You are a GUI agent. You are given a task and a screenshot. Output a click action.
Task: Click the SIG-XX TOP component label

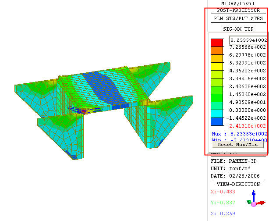237,28
